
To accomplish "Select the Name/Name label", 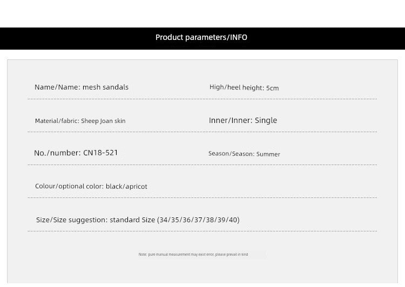I will tap(57, 87).
